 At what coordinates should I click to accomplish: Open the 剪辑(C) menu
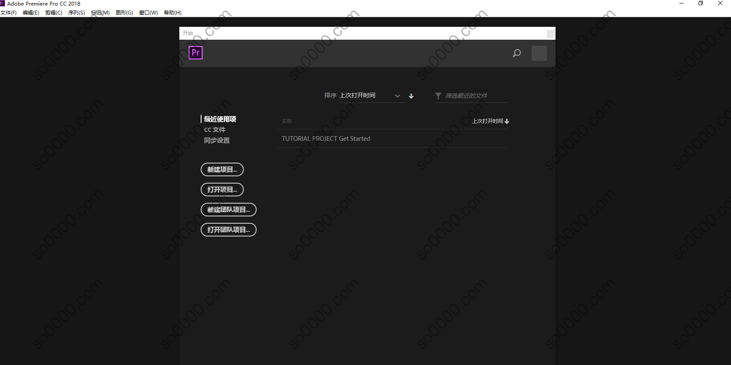(54, 13)
